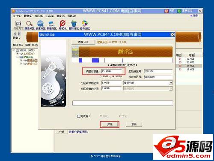Image resolution: width=214 pixels, height=161 pixels.
Task: Click the Backup Partition colorful disc icon
Action: [x=85, y=24]
